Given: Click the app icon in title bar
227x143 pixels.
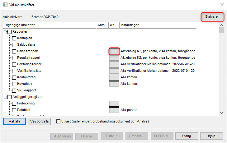Looking at the screenshot, I should 5,5.
